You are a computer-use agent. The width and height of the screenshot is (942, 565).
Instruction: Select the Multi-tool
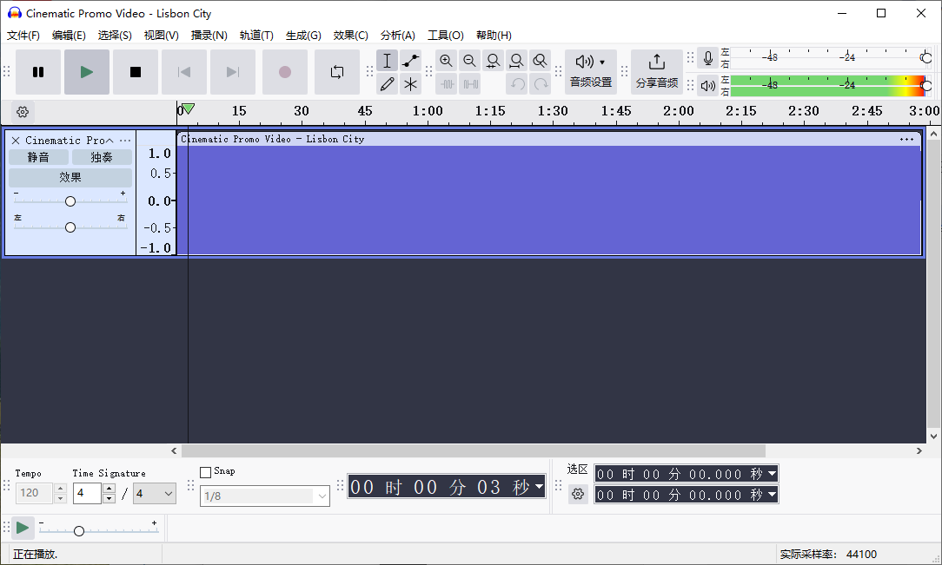point(410,83)
